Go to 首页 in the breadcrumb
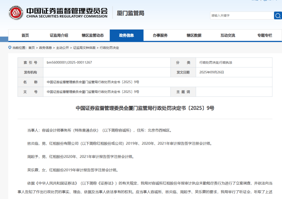The width and height of the screenshot is (282, 199). [32, 48]
